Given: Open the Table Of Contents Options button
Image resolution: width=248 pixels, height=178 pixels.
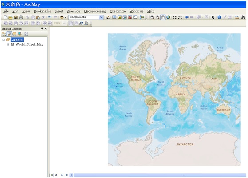Looking at the screenshot, I should (x=26, y=34).
